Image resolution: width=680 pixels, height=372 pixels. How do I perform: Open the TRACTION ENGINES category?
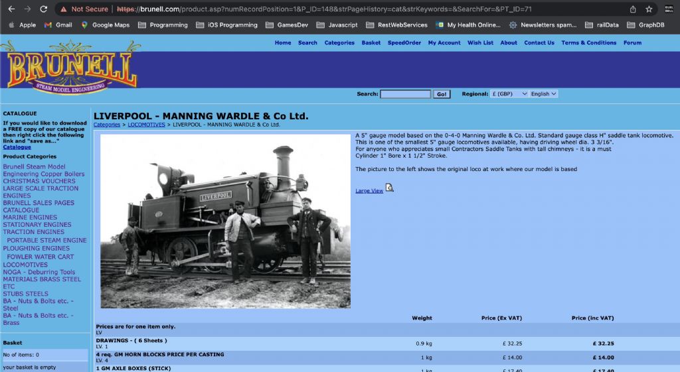pyautogui.click(x=33, y=232)
